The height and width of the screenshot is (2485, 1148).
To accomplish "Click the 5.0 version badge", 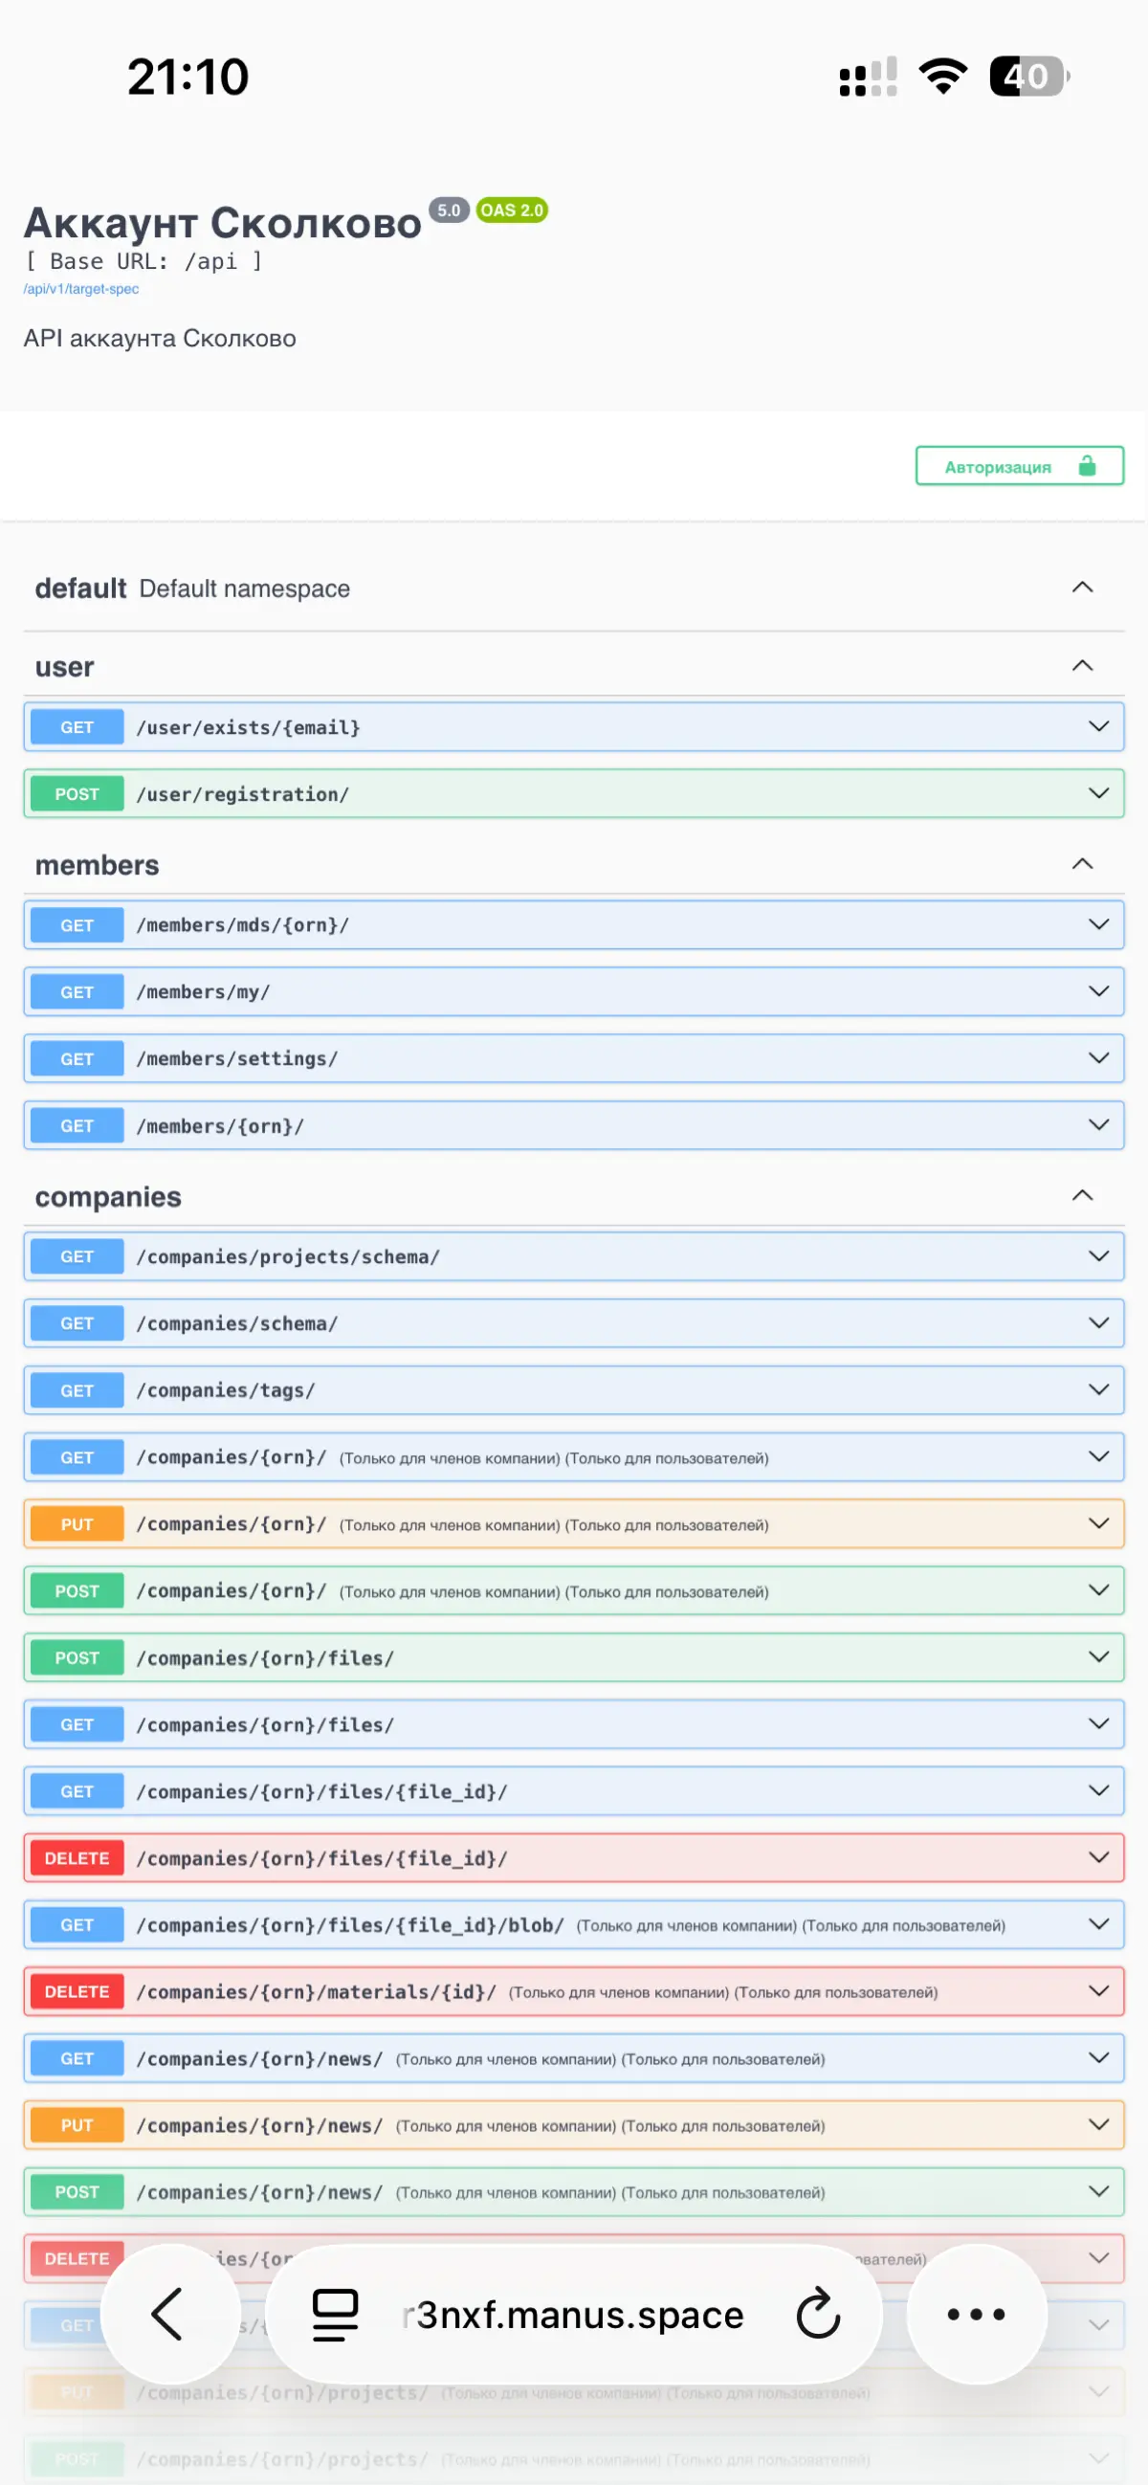I will 449,210.
